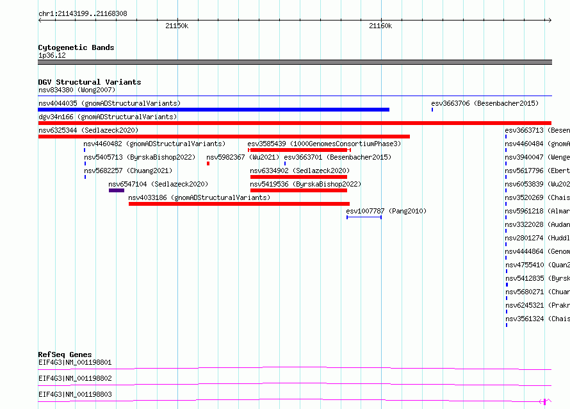This screenshot has height=409, width=570.
Task: Open the nsv4444864 variant entry
Action: (x=537, y=251)
